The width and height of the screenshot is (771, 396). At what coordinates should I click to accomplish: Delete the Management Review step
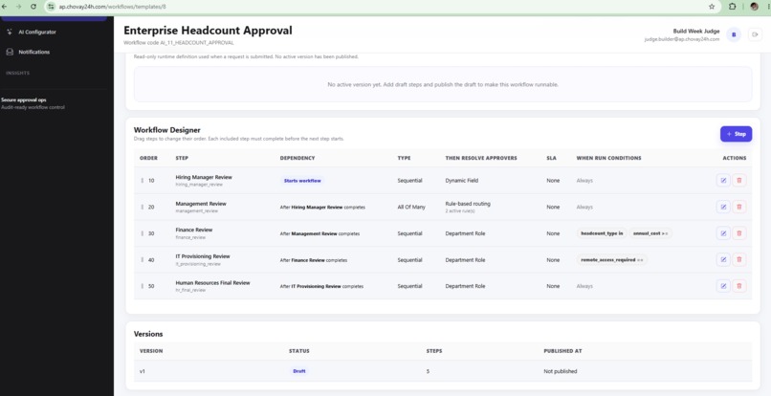[x=739, y=208]
